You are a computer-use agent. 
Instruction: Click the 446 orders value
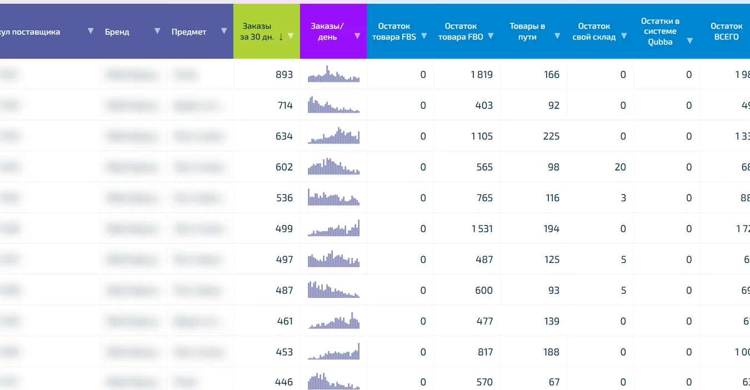pyautogui.click(x=284, y=382)
